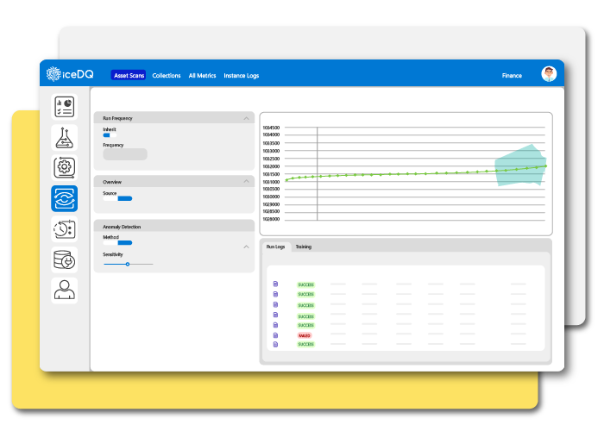
Task: Open the clock scheduler sidebar icon
Action: 65,229
